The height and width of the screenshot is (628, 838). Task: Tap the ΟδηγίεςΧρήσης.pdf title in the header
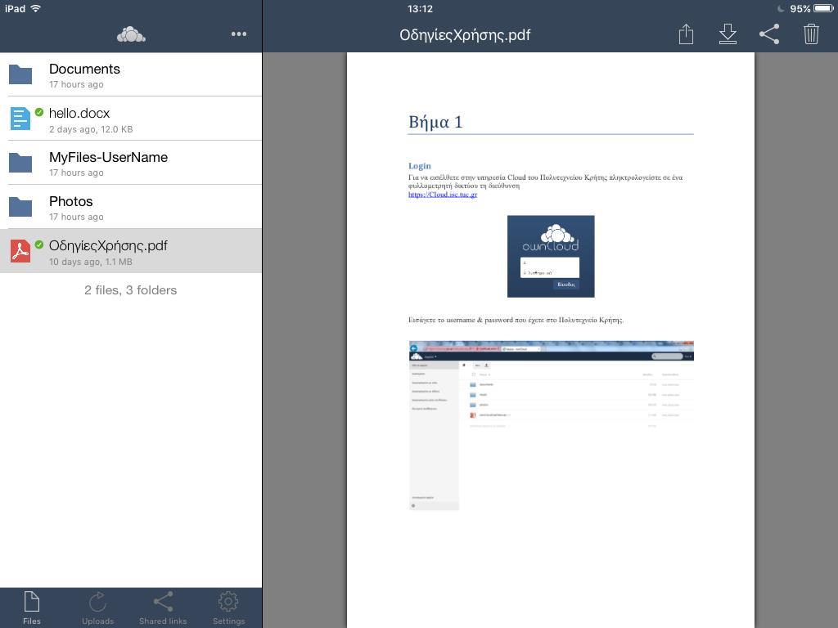[465, 34]
